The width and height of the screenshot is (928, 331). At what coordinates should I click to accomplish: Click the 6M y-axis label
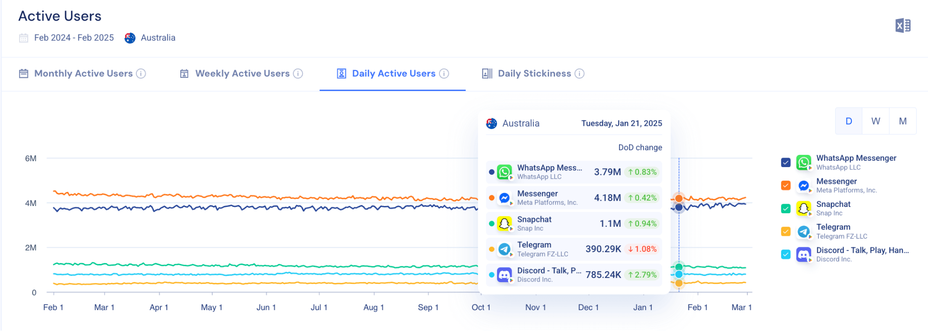[31, 158]
